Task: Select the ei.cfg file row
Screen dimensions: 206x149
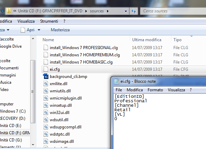Action: point(124,69)
